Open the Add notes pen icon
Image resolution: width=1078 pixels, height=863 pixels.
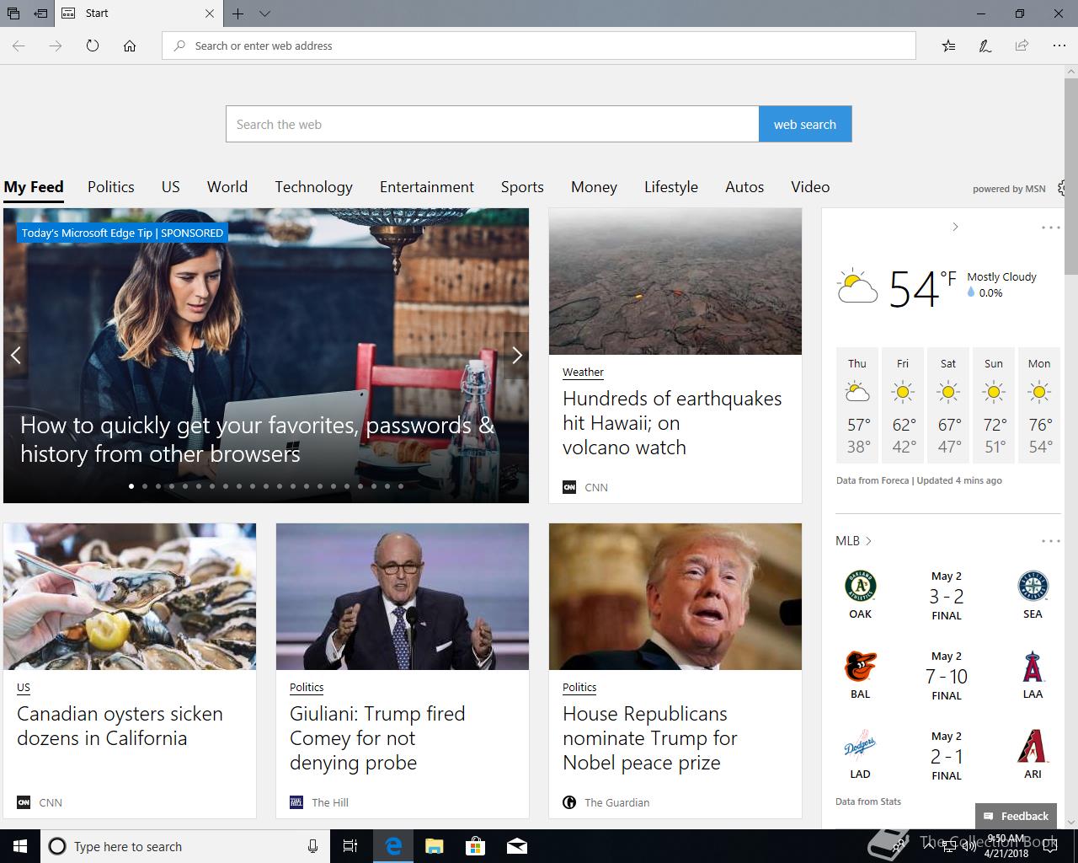coord(985,46)
